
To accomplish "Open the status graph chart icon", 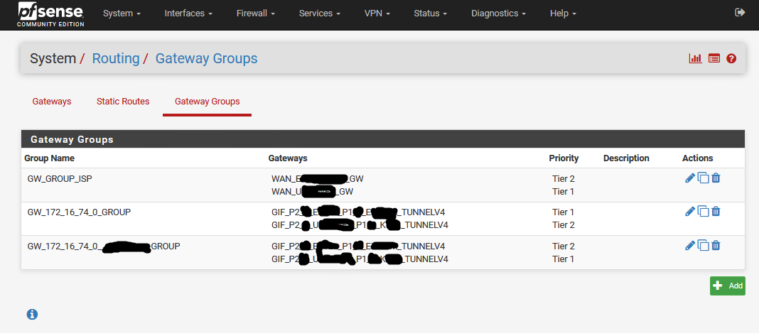I will click(695, 58).
